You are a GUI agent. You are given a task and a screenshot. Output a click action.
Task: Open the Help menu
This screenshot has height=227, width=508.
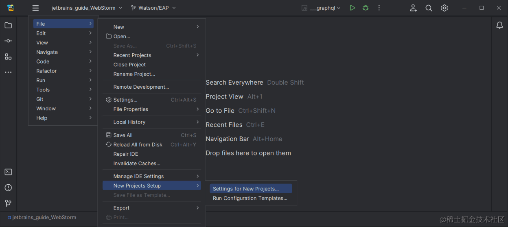[63, 118]
